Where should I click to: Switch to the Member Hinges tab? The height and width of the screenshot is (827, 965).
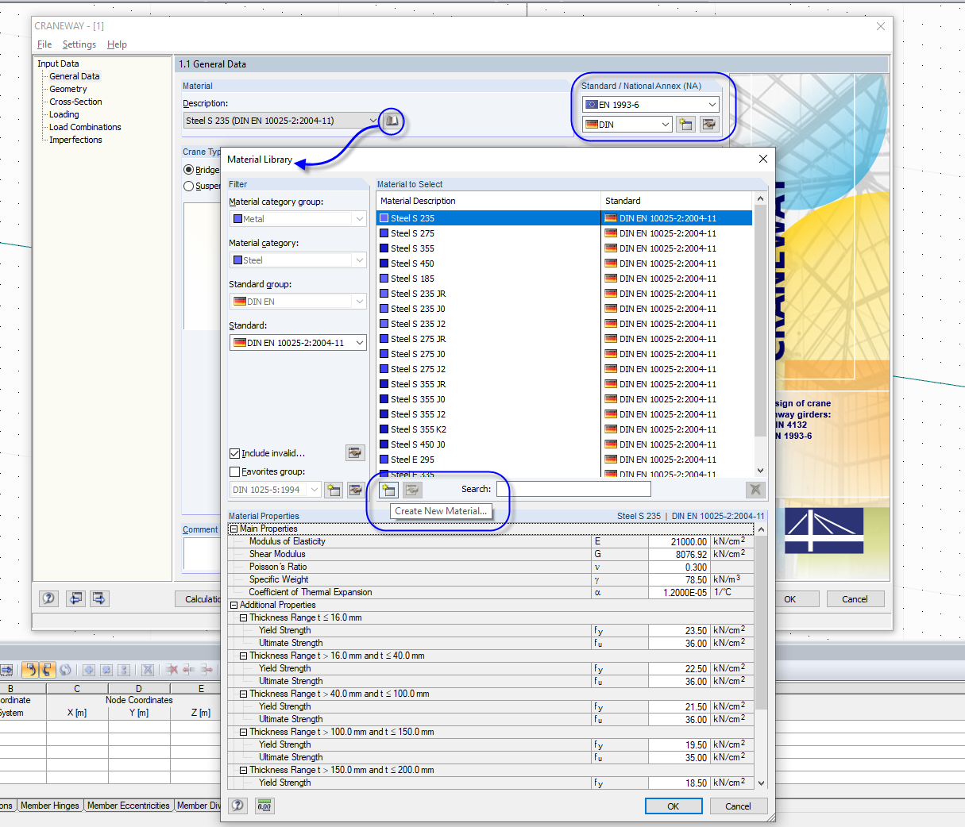pos(50,806)
